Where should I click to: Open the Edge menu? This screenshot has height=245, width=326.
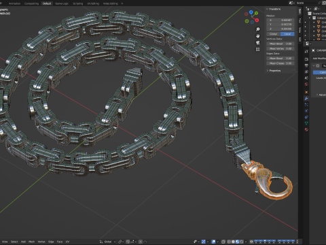click(51, 242)
